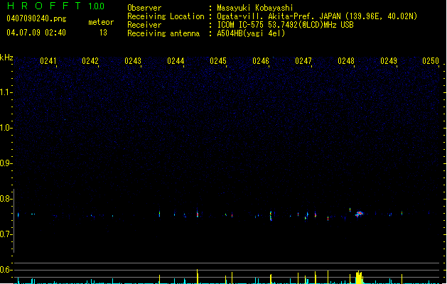Click the meteor echo streak just after 0246
The height and width of the screenshot is (284, 447).
[271, 216]
